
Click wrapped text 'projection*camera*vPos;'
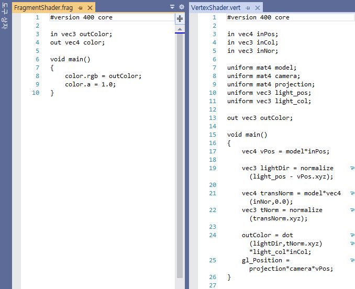point(291,269)
